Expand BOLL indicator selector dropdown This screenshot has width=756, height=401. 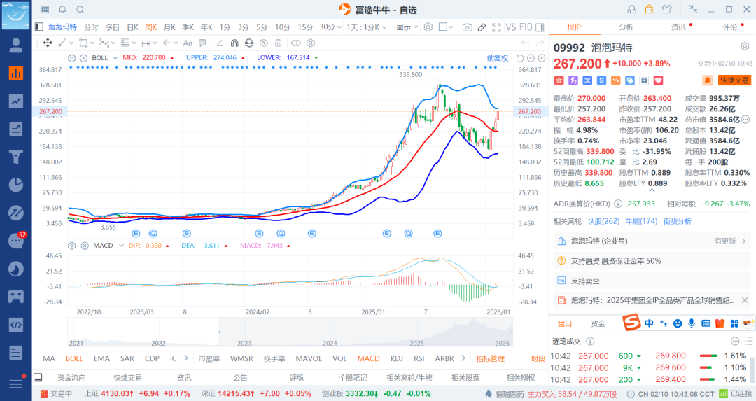[115, 58]
